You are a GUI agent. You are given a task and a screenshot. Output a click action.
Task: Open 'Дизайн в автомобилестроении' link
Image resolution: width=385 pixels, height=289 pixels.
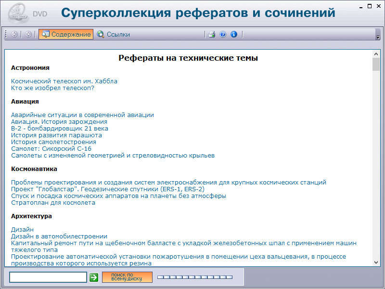pos(59,236)
